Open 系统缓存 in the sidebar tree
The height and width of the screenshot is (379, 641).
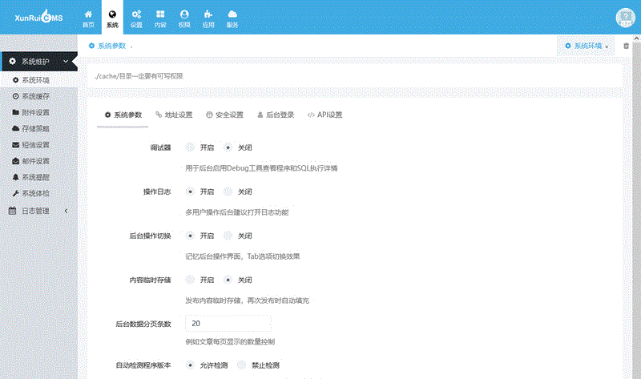pyautogui.click(x=35, y=96)
